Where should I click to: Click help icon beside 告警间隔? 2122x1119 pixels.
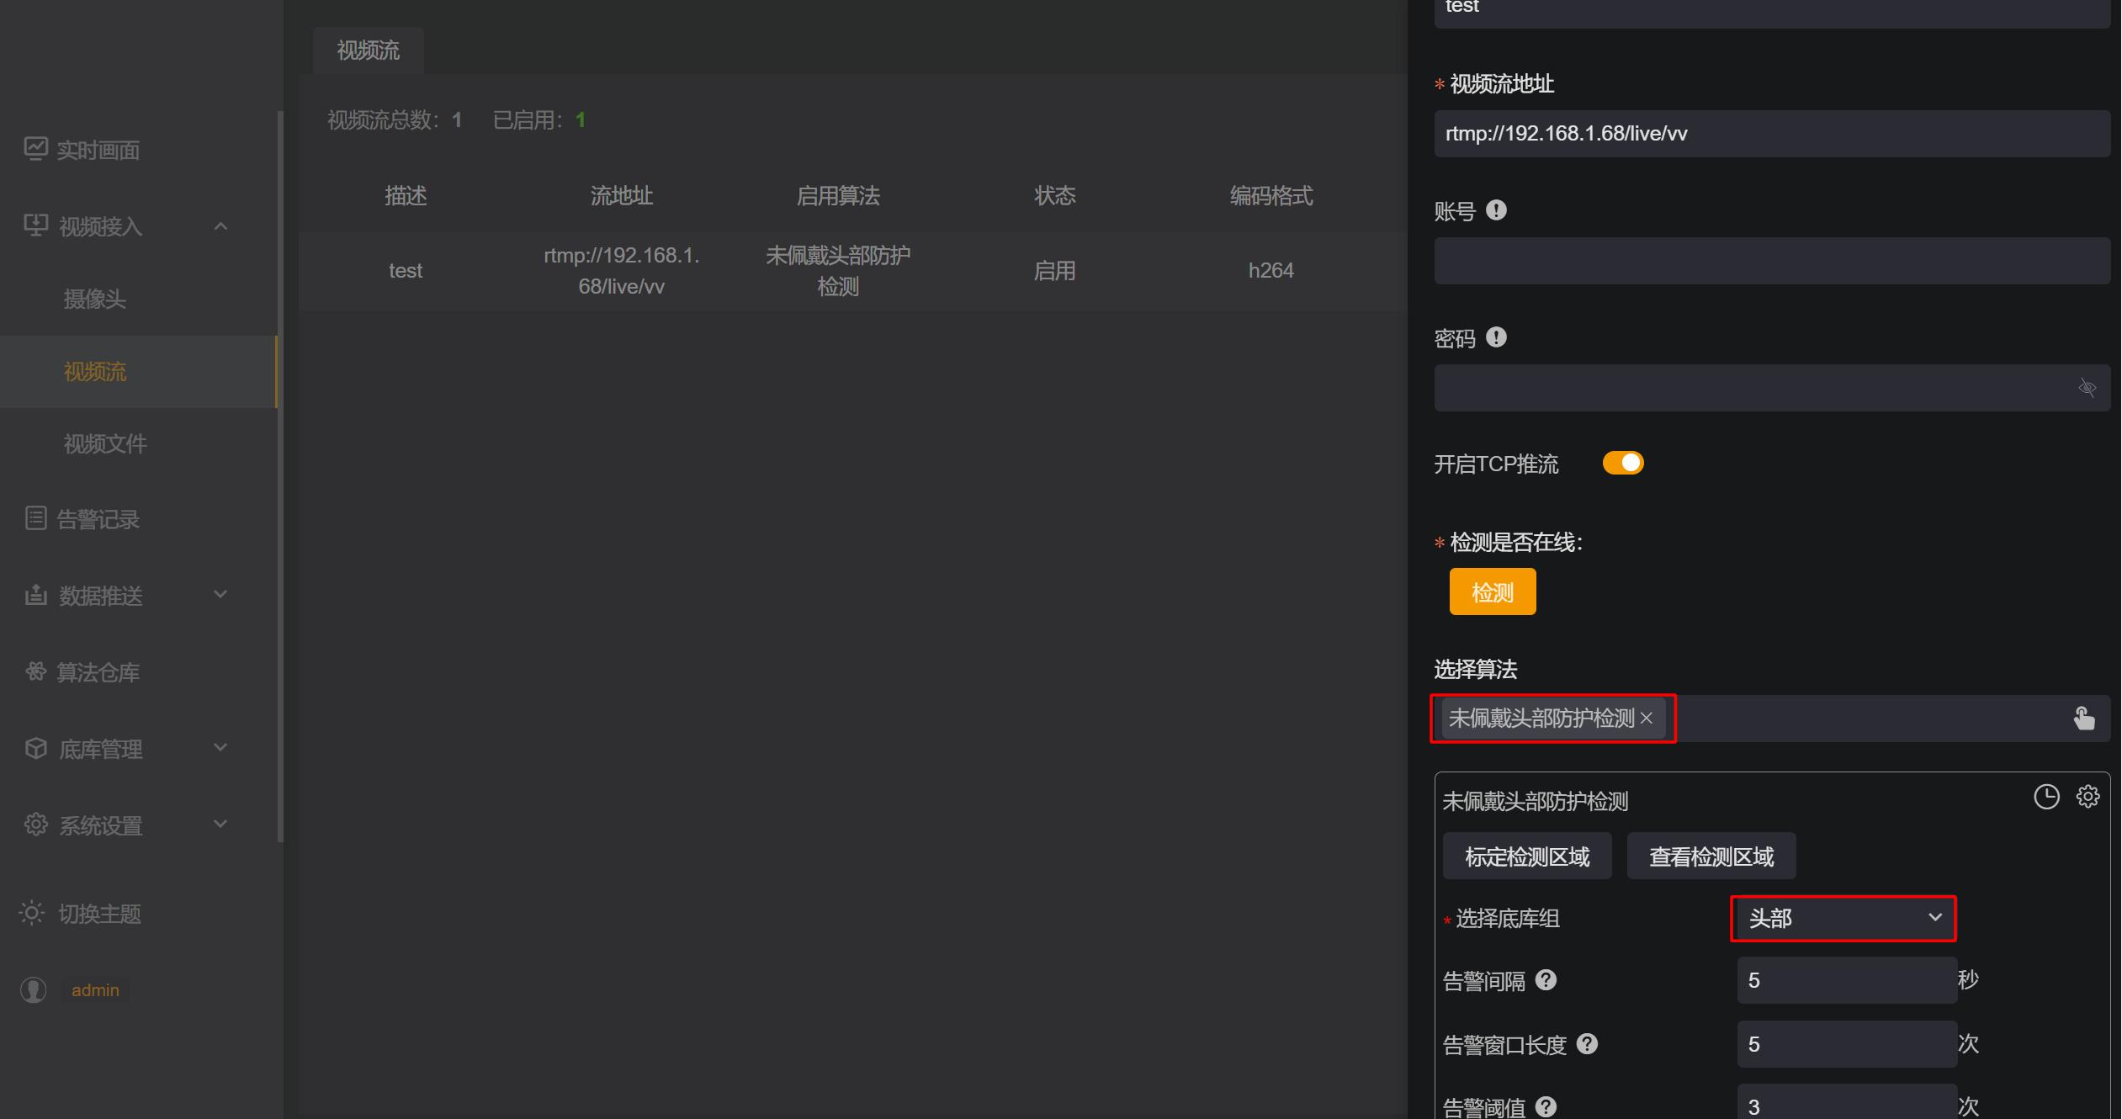tap(1546, 980)
